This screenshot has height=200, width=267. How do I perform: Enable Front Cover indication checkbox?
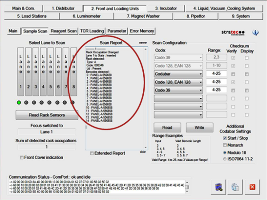click(x=22, y=157)
